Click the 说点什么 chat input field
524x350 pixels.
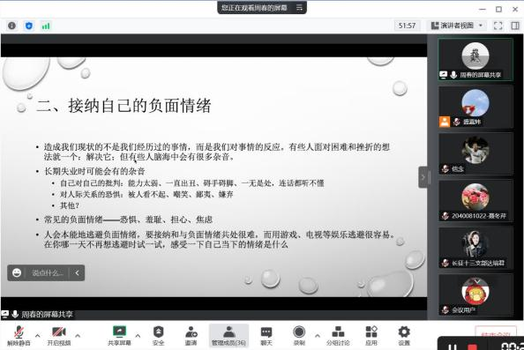point(47,272)
